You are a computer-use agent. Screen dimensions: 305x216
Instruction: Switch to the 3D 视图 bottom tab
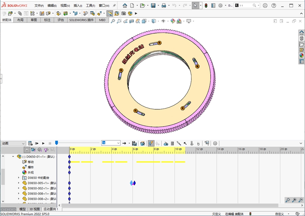tap(34, 209)
